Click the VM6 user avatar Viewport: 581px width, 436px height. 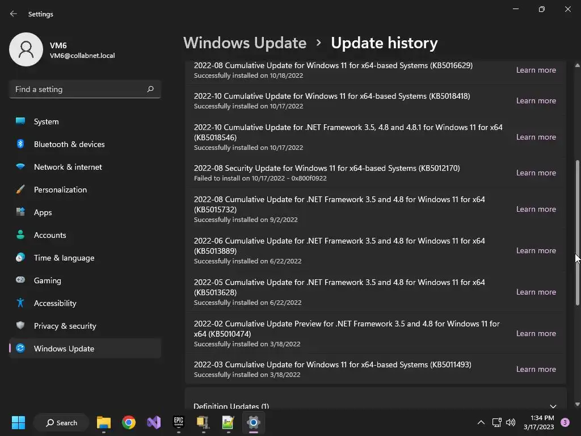click(x=26, y=49)
